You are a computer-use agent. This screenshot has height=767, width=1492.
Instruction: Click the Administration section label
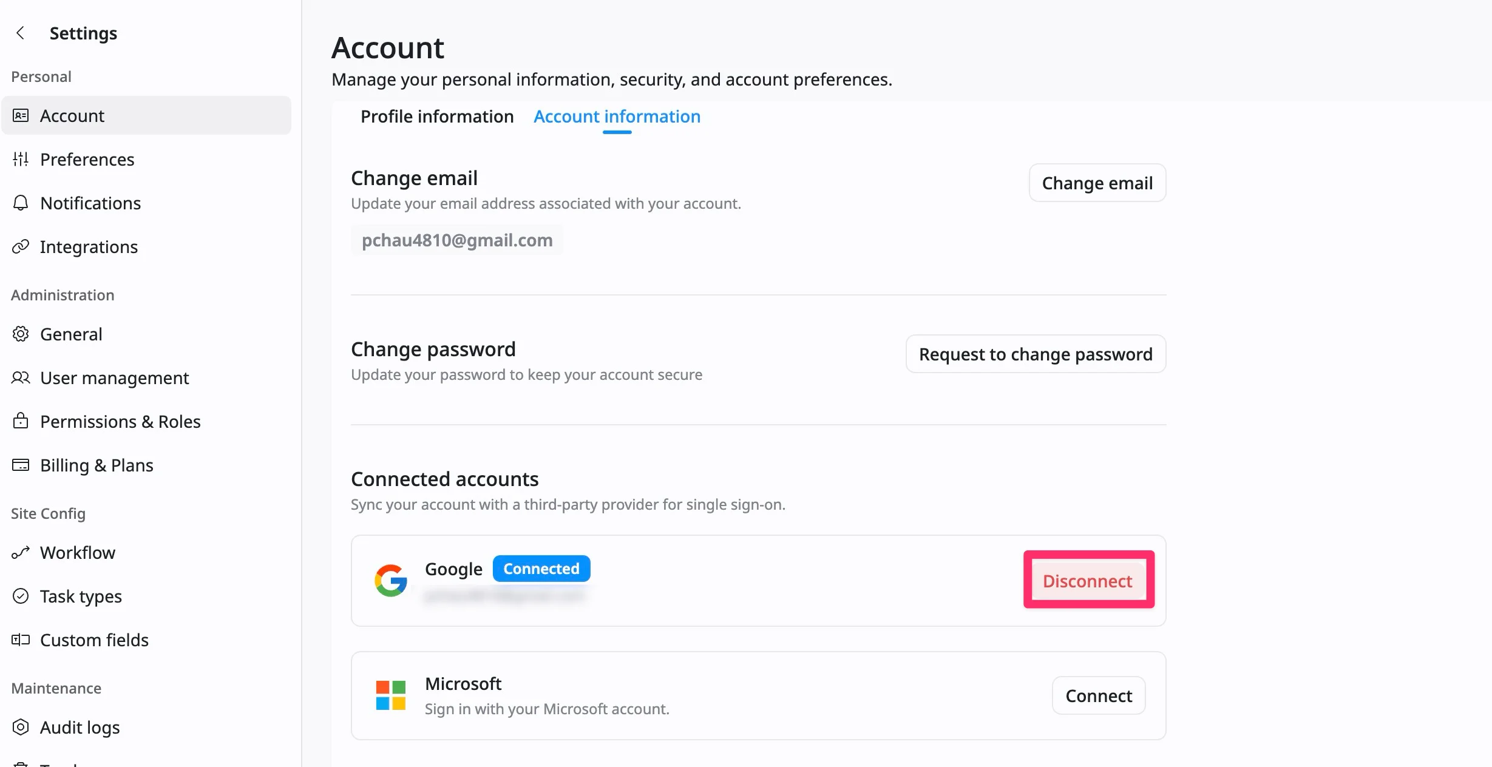pyautogui.click(x=63, y=295)
